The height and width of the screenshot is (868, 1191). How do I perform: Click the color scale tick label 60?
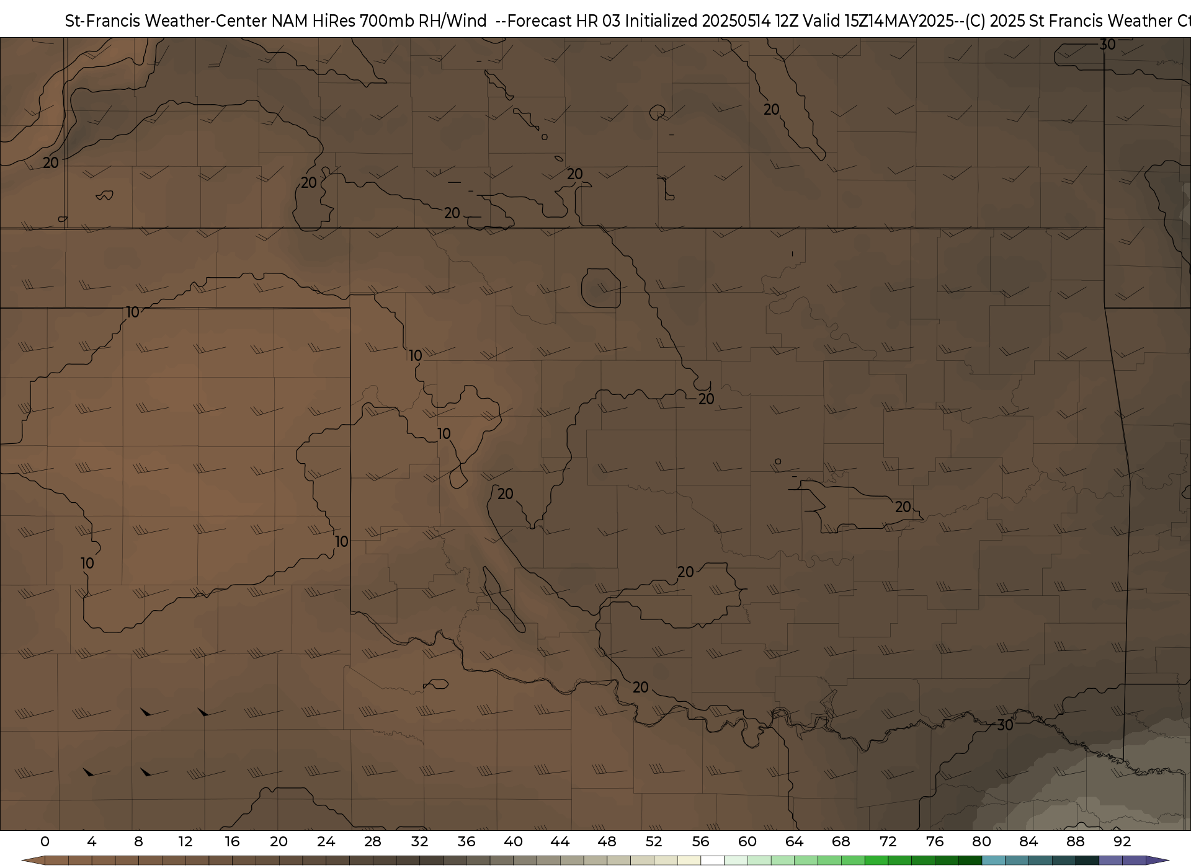pos(747,841)
